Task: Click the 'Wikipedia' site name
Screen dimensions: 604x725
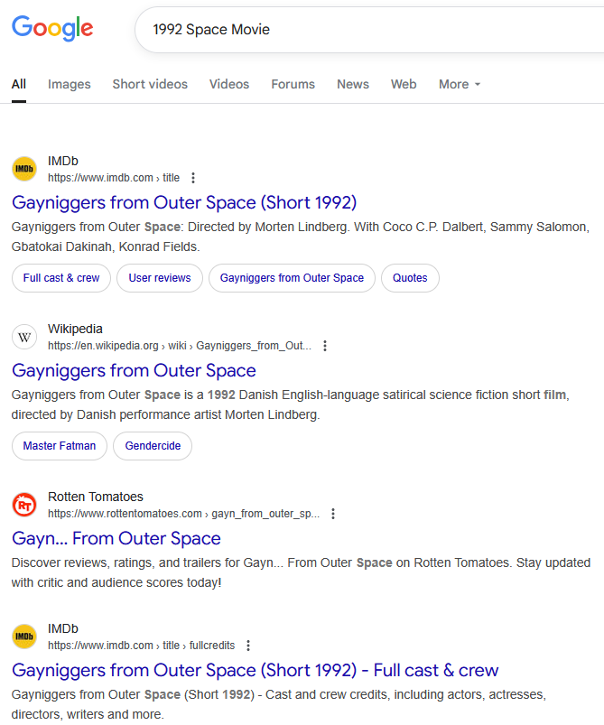Action: 75,329
